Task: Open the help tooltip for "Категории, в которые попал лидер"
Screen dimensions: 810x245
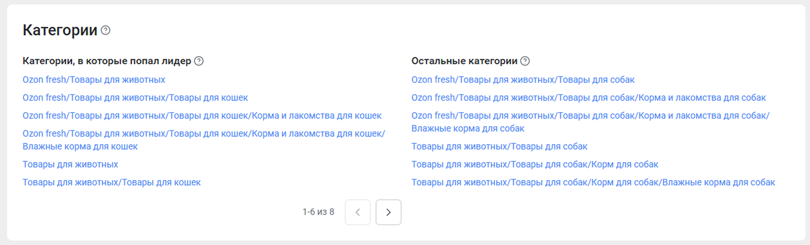Action: pos(199,61)
